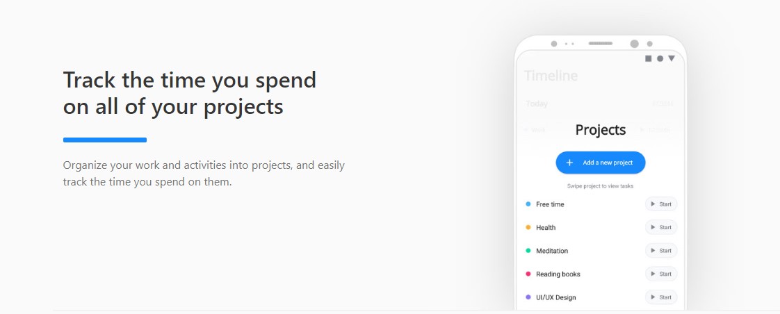The image size is (780, 314).
Task: Click the blue dot beside Free time
Action: tap(528, 204)
